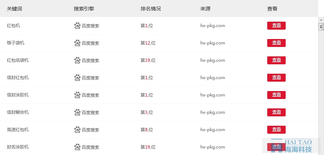324x155 pixels.
Task: Click the Baidu icon in 信封糊合机 row
Action: (x=77, y=112)
